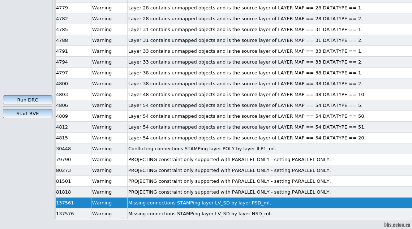This screenshot has width=412, height=229.
Task: Select warning row with ID 30448
Action: coord(64,149)
